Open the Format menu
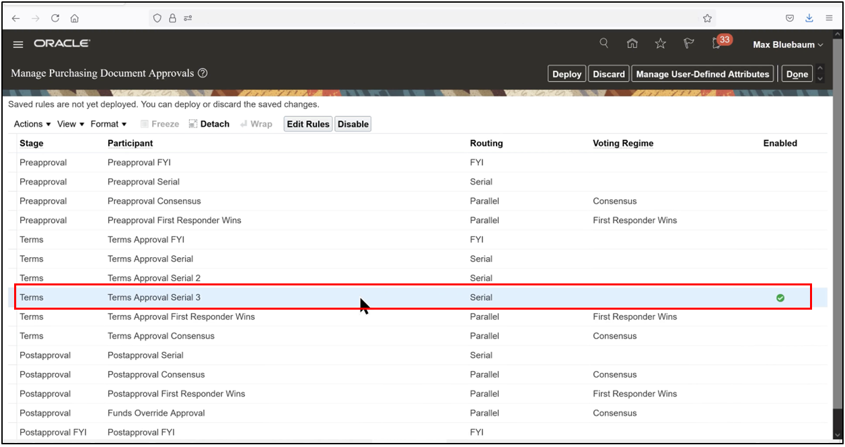 click(108, 124)
